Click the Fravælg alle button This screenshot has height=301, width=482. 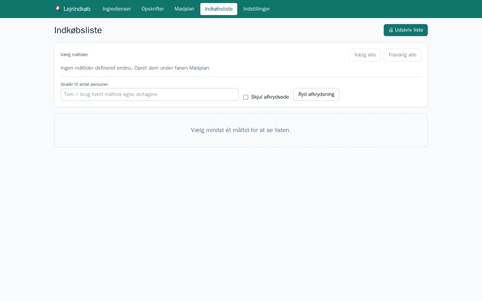403,55
